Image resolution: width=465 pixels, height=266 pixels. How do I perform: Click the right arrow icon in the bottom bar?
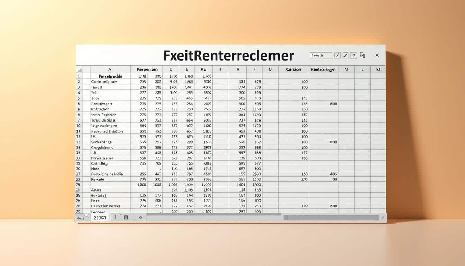coord(140,218)
